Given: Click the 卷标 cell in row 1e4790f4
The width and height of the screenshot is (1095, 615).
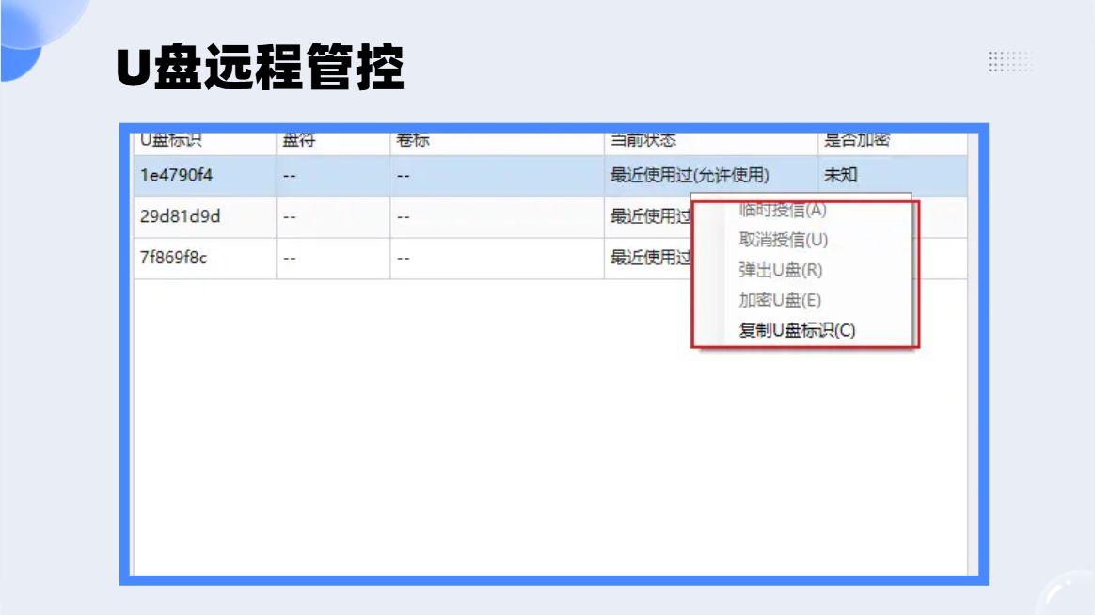Looking at the screenshot, I should 498,175.
